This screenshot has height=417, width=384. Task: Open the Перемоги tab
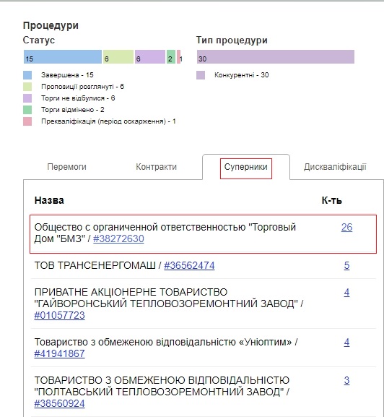tap(66, 167)
